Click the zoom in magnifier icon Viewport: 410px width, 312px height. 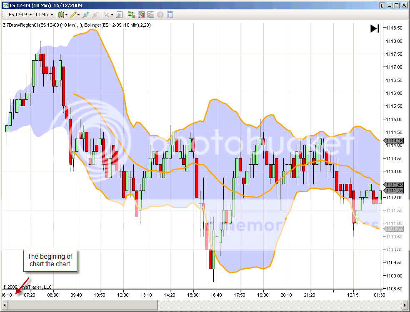coord(85,15)
